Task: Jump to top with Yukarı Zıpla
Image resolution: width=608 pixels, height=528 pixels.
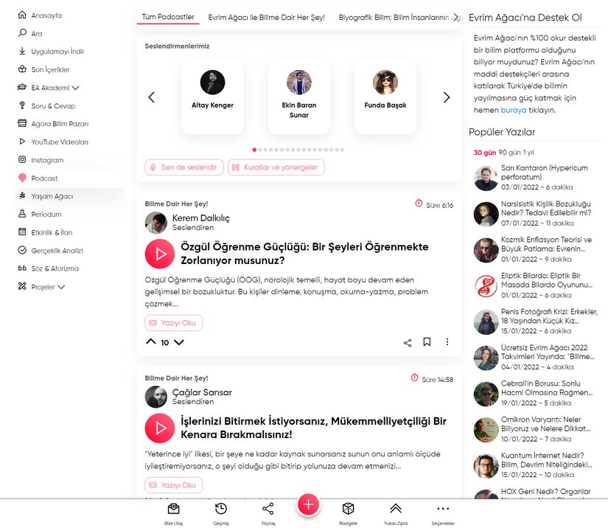Action: (x=396, y=508)
